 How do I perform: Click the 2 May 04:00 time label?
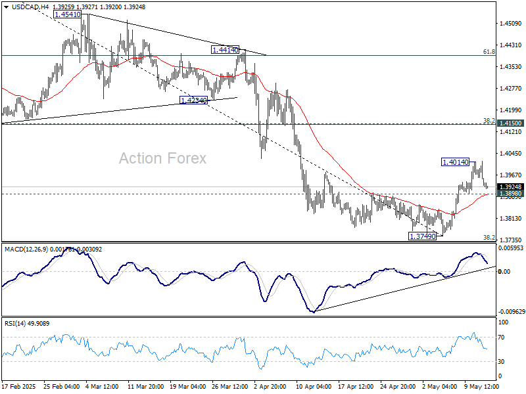tap(439, 387)
